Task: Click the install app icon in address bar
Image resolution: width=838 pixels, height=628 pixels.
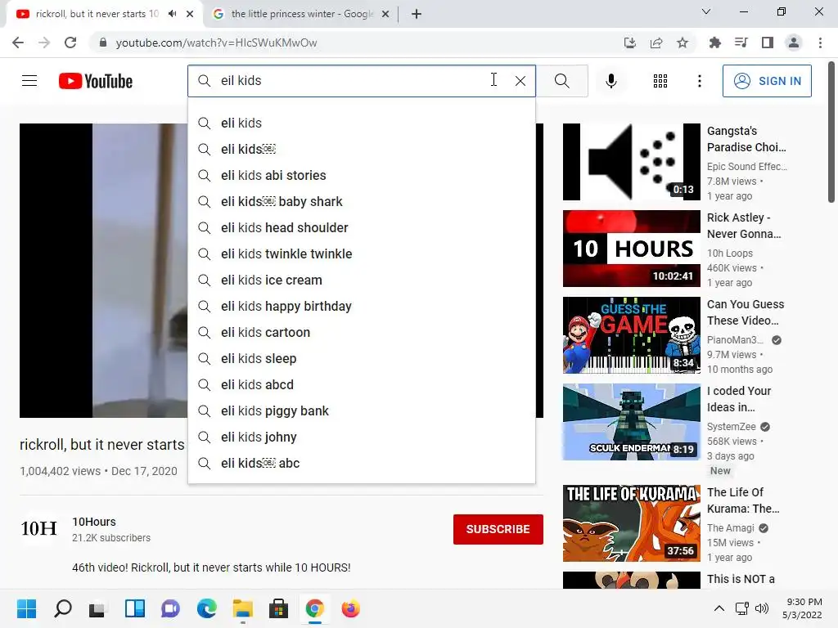Action: (630, 43)
